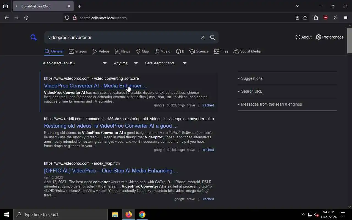The width and height of the screenshot is (352, 220).
Task: Open the network status tray icon
Action: pos(310,215)
